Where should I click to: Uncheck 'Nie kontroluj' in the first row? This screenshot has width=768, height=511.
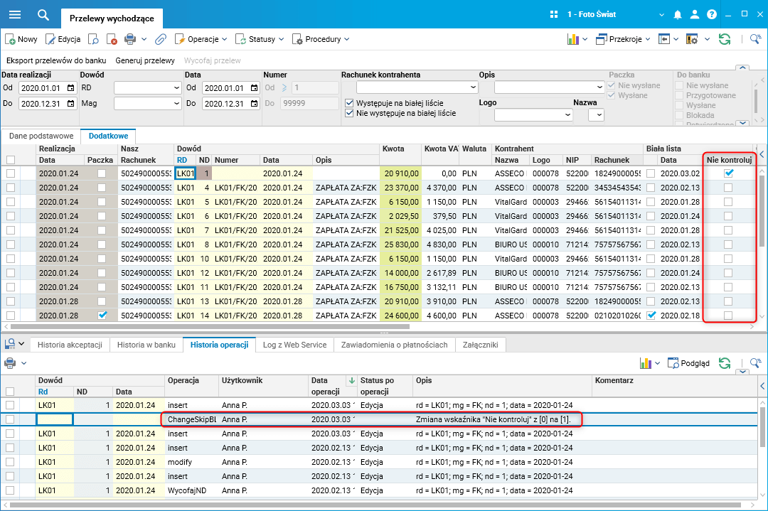(729, 173)
